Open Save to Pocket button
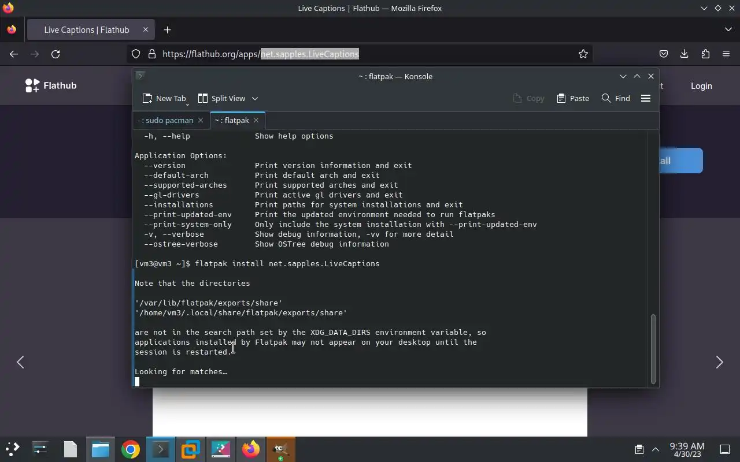This screenshot has height=462, width=740. (664, 54)
